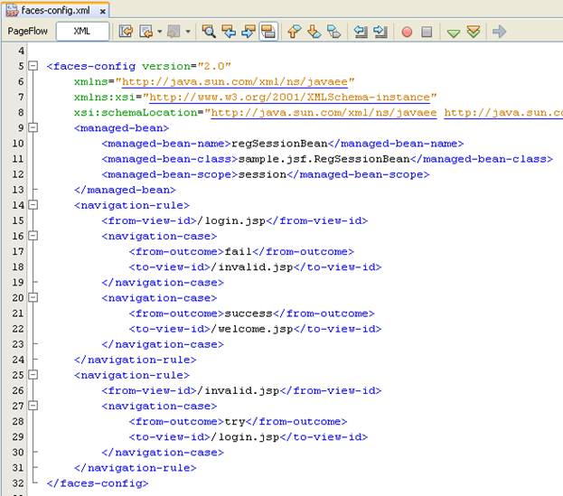Click the faces-config.xml file icon on tab
563x496 pixels.
pyautogui.click(x=12, y=11)
